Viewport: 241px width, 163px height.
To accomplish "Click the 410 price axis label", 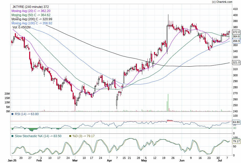I will click(x=235, y=9).
